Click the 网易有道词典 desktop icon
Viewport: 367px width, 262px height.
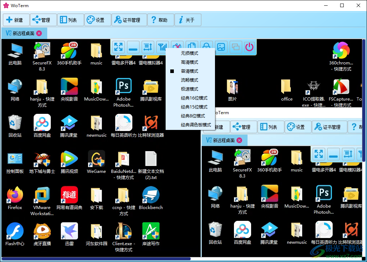point(69,199)
